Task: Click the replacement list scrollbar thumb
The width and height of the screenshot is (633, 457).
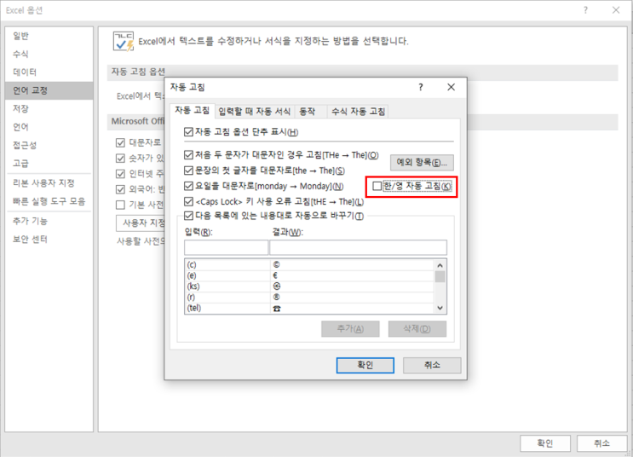Action: click(440, 277)
